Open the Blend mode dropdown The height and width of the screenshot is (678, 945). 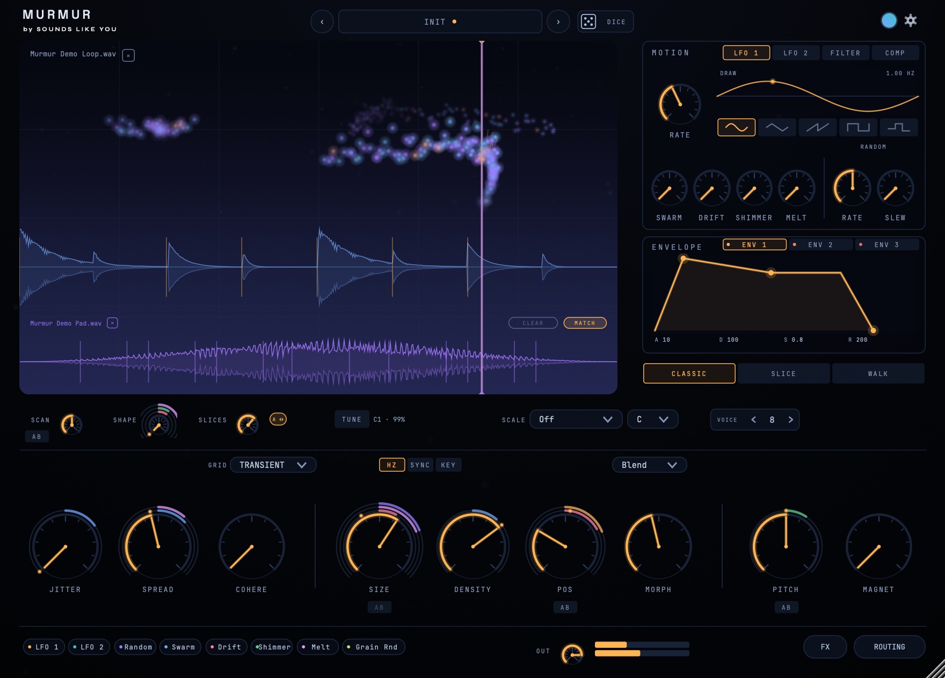[649, 465]
